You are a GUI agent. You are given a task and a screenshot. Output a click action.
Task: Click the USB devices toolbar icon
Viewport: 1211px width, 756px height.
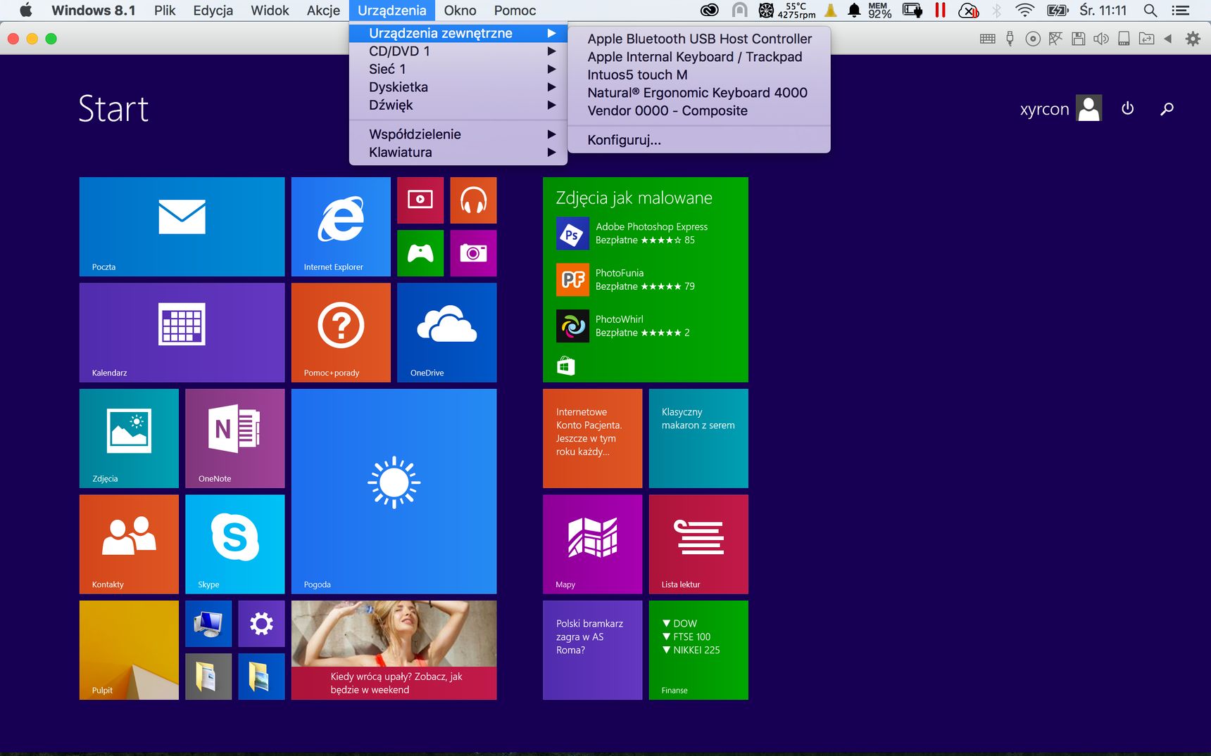point(1010,39)
